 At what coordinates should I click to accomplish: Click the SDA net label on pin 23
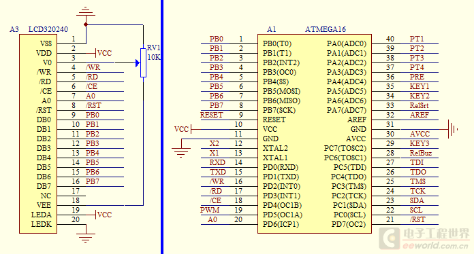click(417, 200)
